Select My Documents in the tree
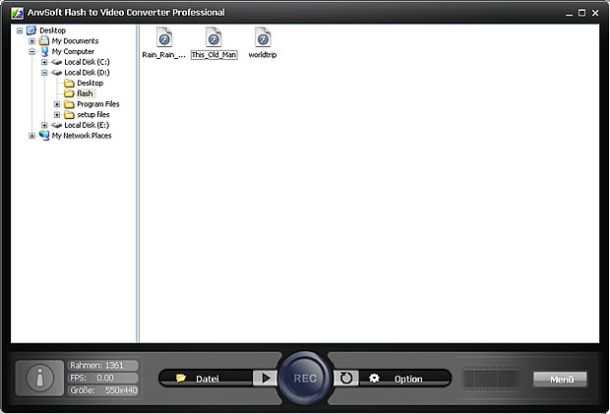The width and height of the screenshot is (610, 414). [x=75, y=41]
